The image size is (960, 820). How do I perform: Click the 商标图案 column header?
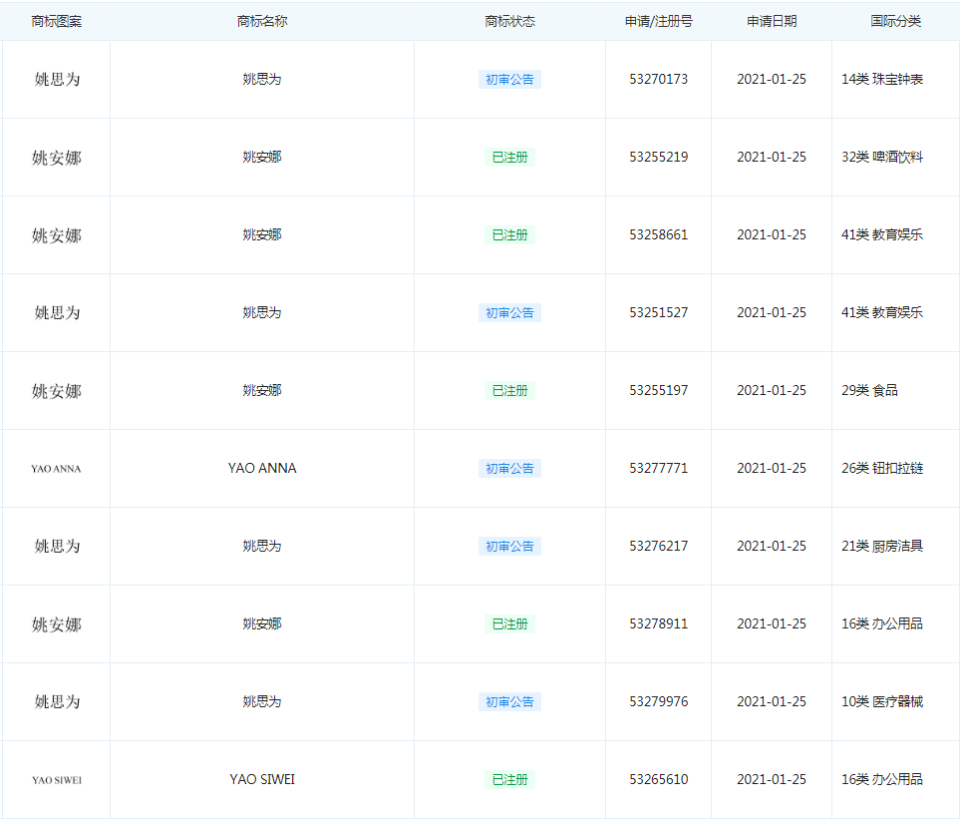pyautogui.click(x=57, y=22)
